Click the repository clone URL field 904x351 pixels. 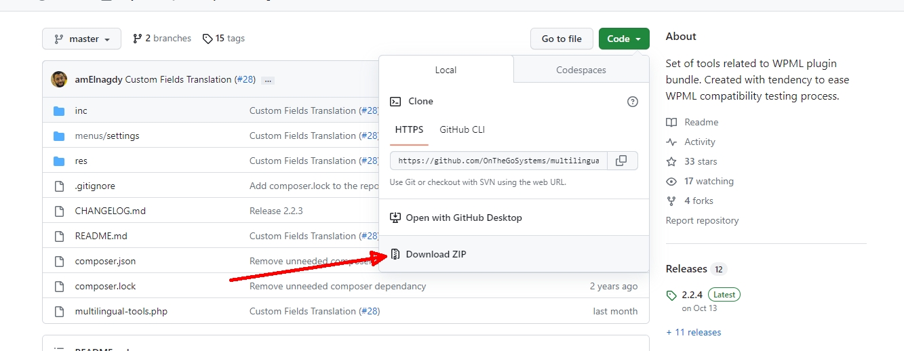[x=498, y=161]
